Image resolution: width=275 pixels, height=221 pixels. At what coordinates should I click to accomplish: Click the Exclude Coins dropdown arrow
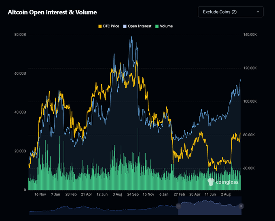pyautogui.click(x=258, y=12)
